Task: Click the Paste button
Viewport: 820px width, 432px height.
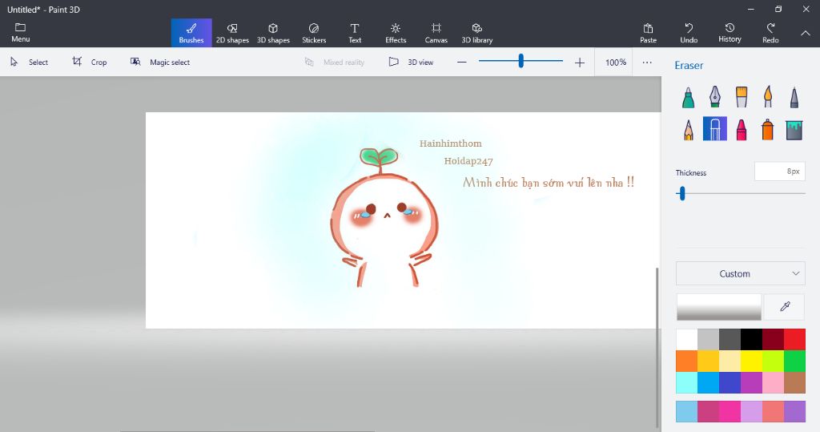Action: [x=648, y=33]
